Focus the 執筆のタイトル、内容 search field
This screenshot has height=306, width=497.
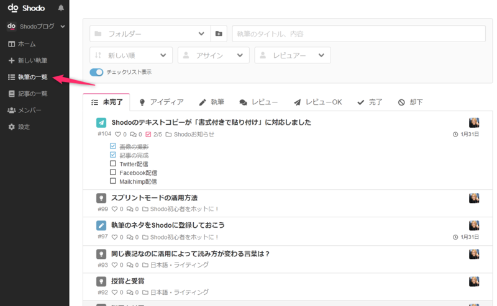(x=358, y=34)
